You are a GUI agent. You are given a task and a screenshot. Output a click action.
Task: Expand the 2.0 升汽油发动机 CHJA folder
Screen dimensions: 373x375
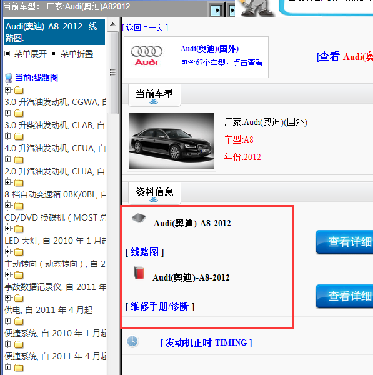tap(7, 159)
